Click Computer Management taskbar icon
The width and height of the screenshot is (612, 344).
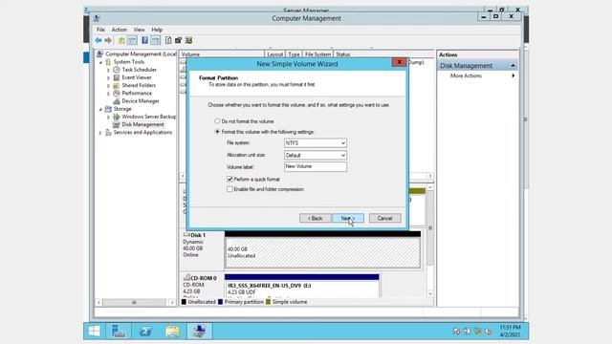pos(200,332)
